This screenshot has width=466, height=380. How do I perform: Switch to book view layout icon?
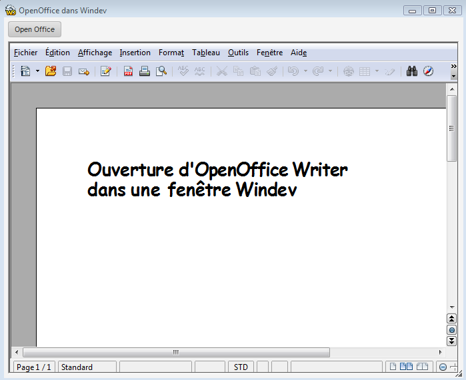tap(421, 367)
